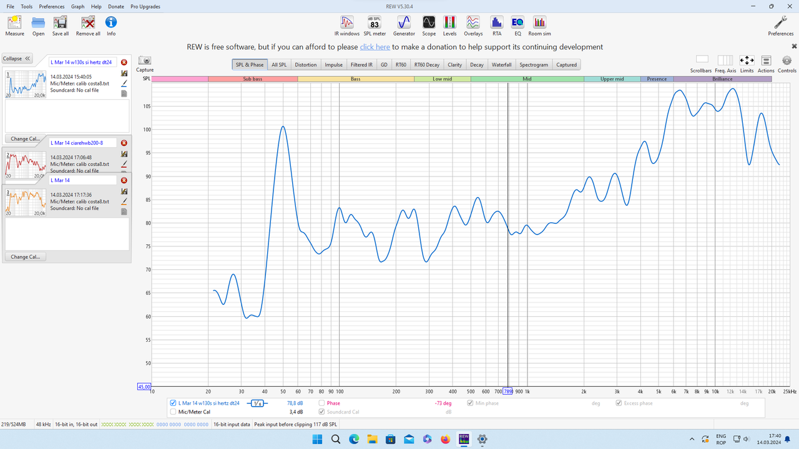
Task: Open the RTA window
Action: point(497,26)
